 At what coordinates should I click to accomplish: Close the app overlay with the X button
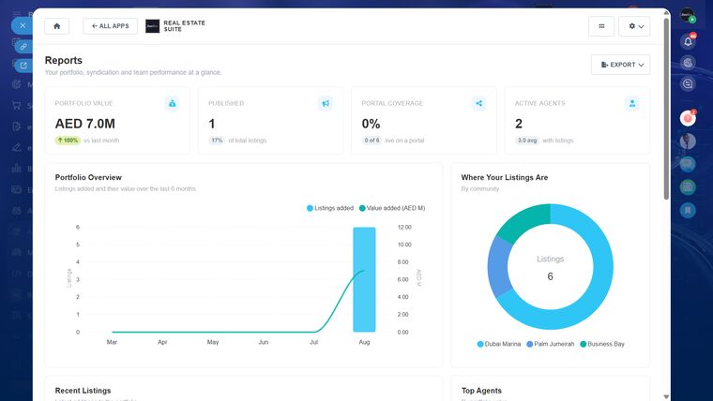click(23, 25)
